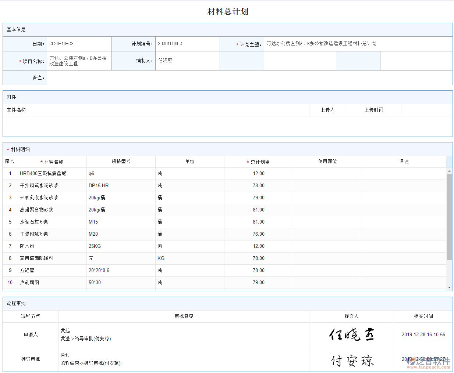
Task: Click the 上传时间 attachment column header
Action: pyautogui.click(x=373, y=110)
